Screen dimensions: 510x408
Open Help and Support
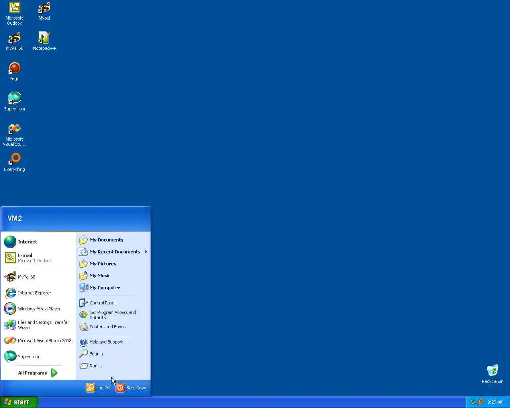pos(113,342)
